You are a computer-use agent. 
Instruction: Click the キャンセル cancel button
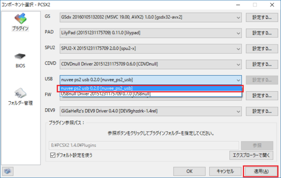coord(225,171)
